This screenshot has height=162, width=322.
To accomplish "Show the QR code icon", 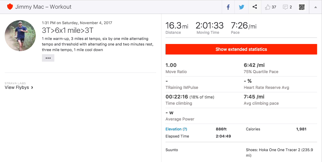I will pyautogui.click(x=302, y=7).
